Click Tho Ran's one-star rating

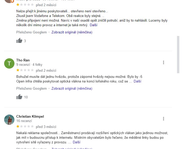25,70
